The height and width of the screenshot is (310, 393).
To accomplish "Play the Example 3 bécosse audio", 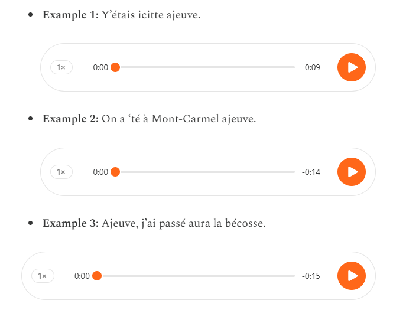I will tap(352, 276).
